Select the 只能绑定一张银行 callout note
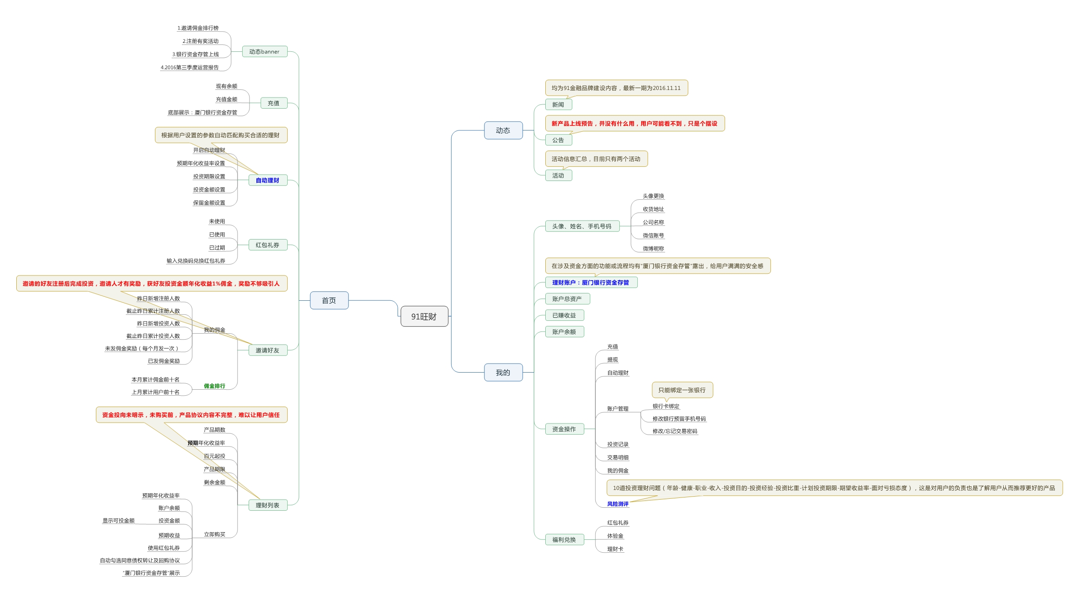1079x601 pixels. (x=682, y=390)
